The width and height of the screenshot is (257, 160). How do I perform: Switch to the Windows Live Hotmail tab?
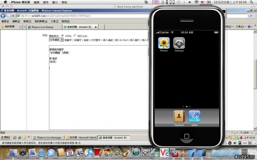44,27
